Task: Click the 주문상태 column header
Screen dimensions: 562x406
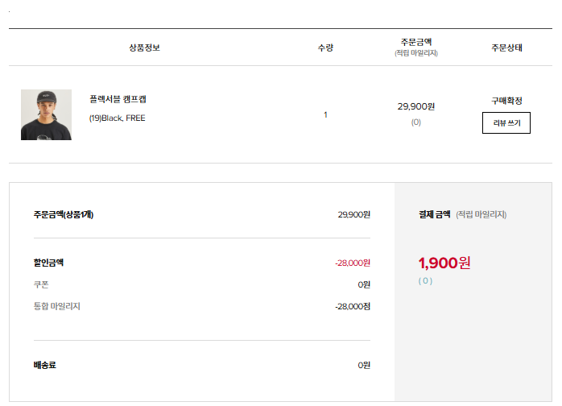Action: (506, 48)
